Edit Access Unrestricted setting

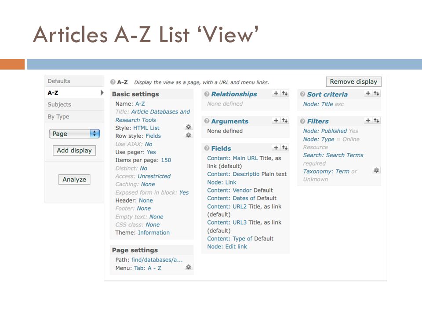click(x=154, y=176)
